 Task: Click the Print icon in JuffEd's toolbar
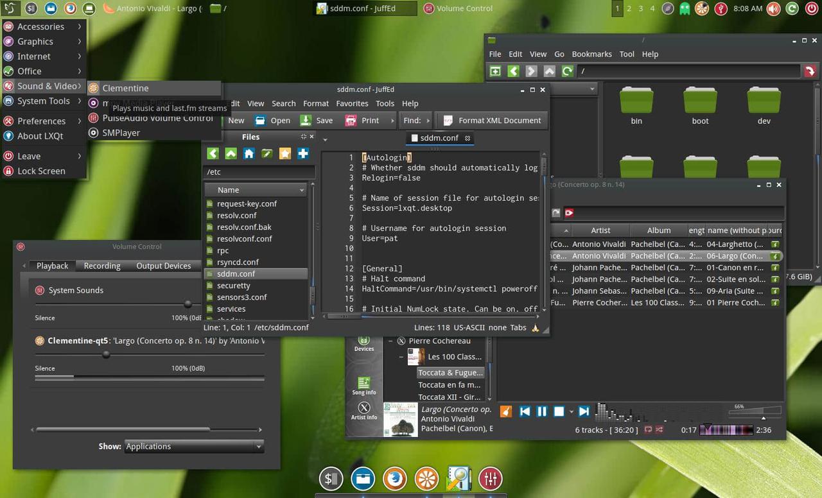351,120
